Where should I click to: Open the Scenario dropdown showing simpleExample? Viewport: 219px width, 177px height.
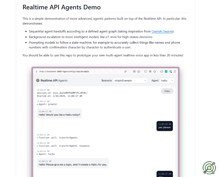130,80
